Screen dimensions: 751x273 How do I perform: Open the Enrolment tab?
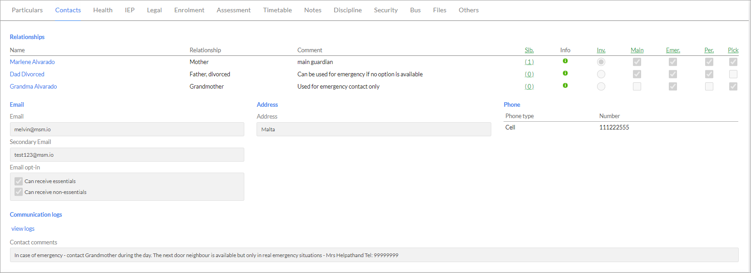tap(189, 10)
